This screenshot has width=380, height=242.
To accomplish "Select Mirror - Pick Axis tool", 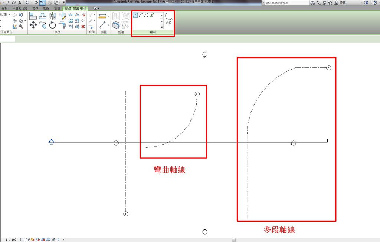I will click(x=52, y=16).
